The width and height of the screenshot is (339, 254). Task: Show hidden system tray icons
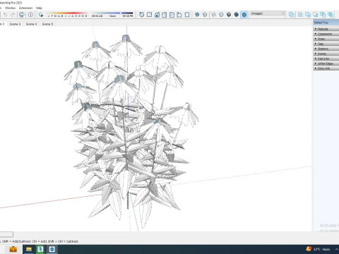pos(337,249)
